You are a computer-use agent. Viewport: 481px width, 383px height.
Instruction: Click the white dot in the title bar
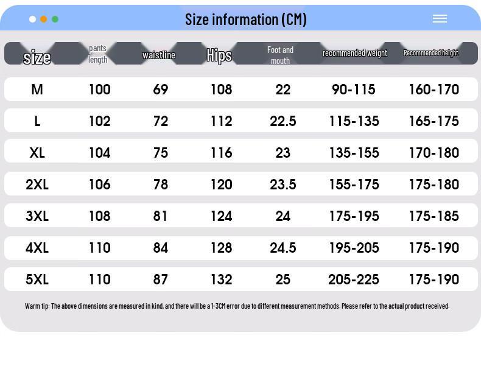[33, 19]
